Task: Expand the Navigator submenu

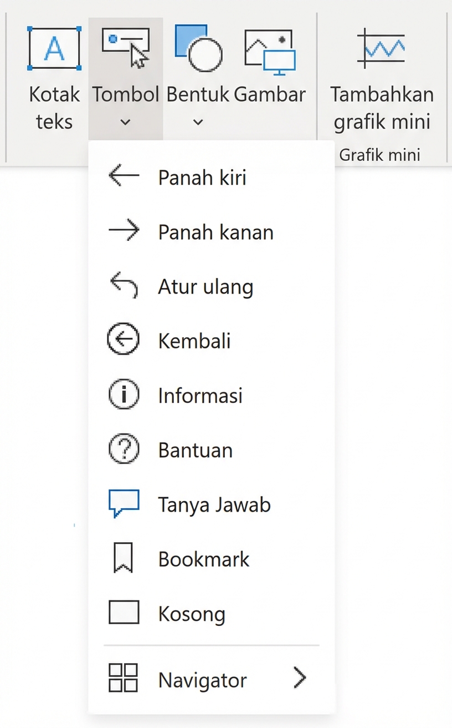Action: [299, 678]
